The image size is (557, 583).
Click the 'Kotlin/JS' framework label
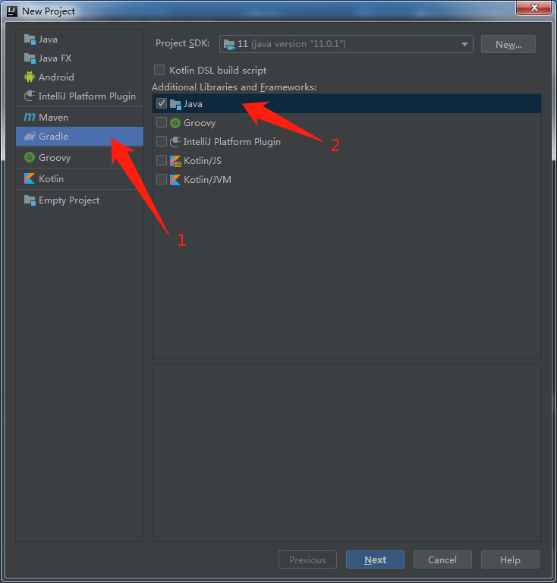(x=203, y=161)
